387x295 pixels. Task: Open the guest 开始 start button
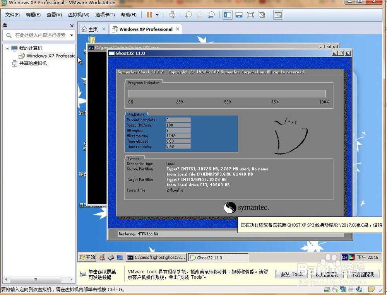(x=87, y=257)
